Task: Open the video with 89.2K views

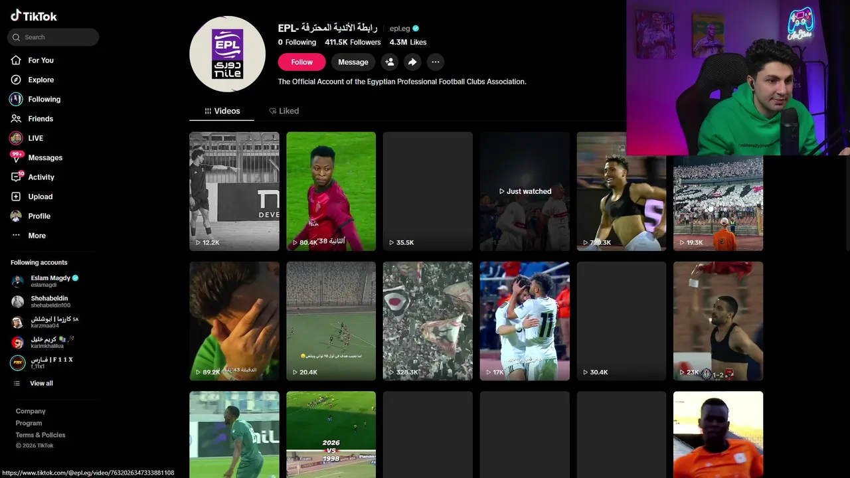Action: (x=234, y=321)
